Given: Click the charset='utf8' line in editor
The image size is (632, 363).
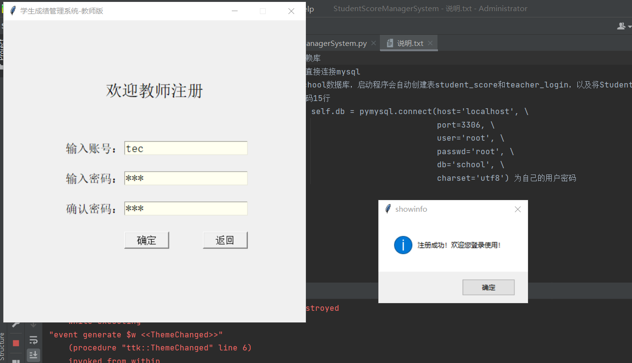Looking at the screenshot, I should (x=507, y=178).
